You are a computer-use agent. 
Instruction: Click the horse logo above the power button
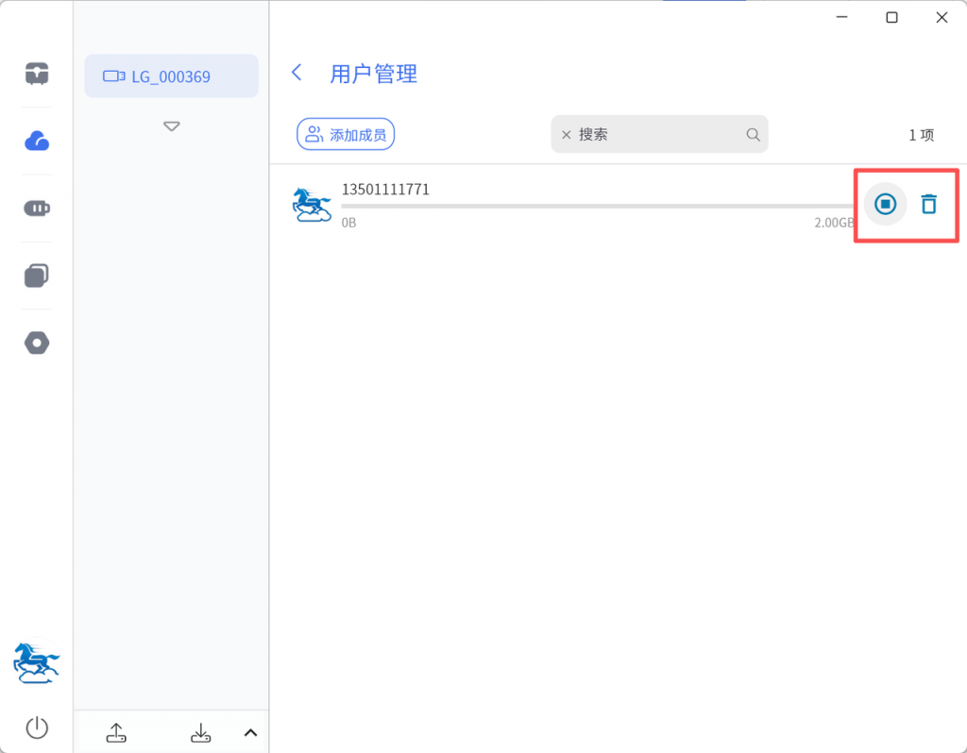(x=37, y=662)
